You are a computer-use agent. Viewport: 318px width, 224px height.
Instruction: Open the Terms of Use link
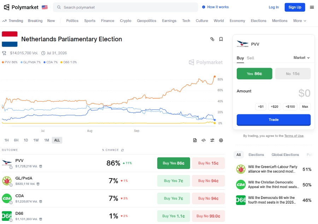[294, 136]
